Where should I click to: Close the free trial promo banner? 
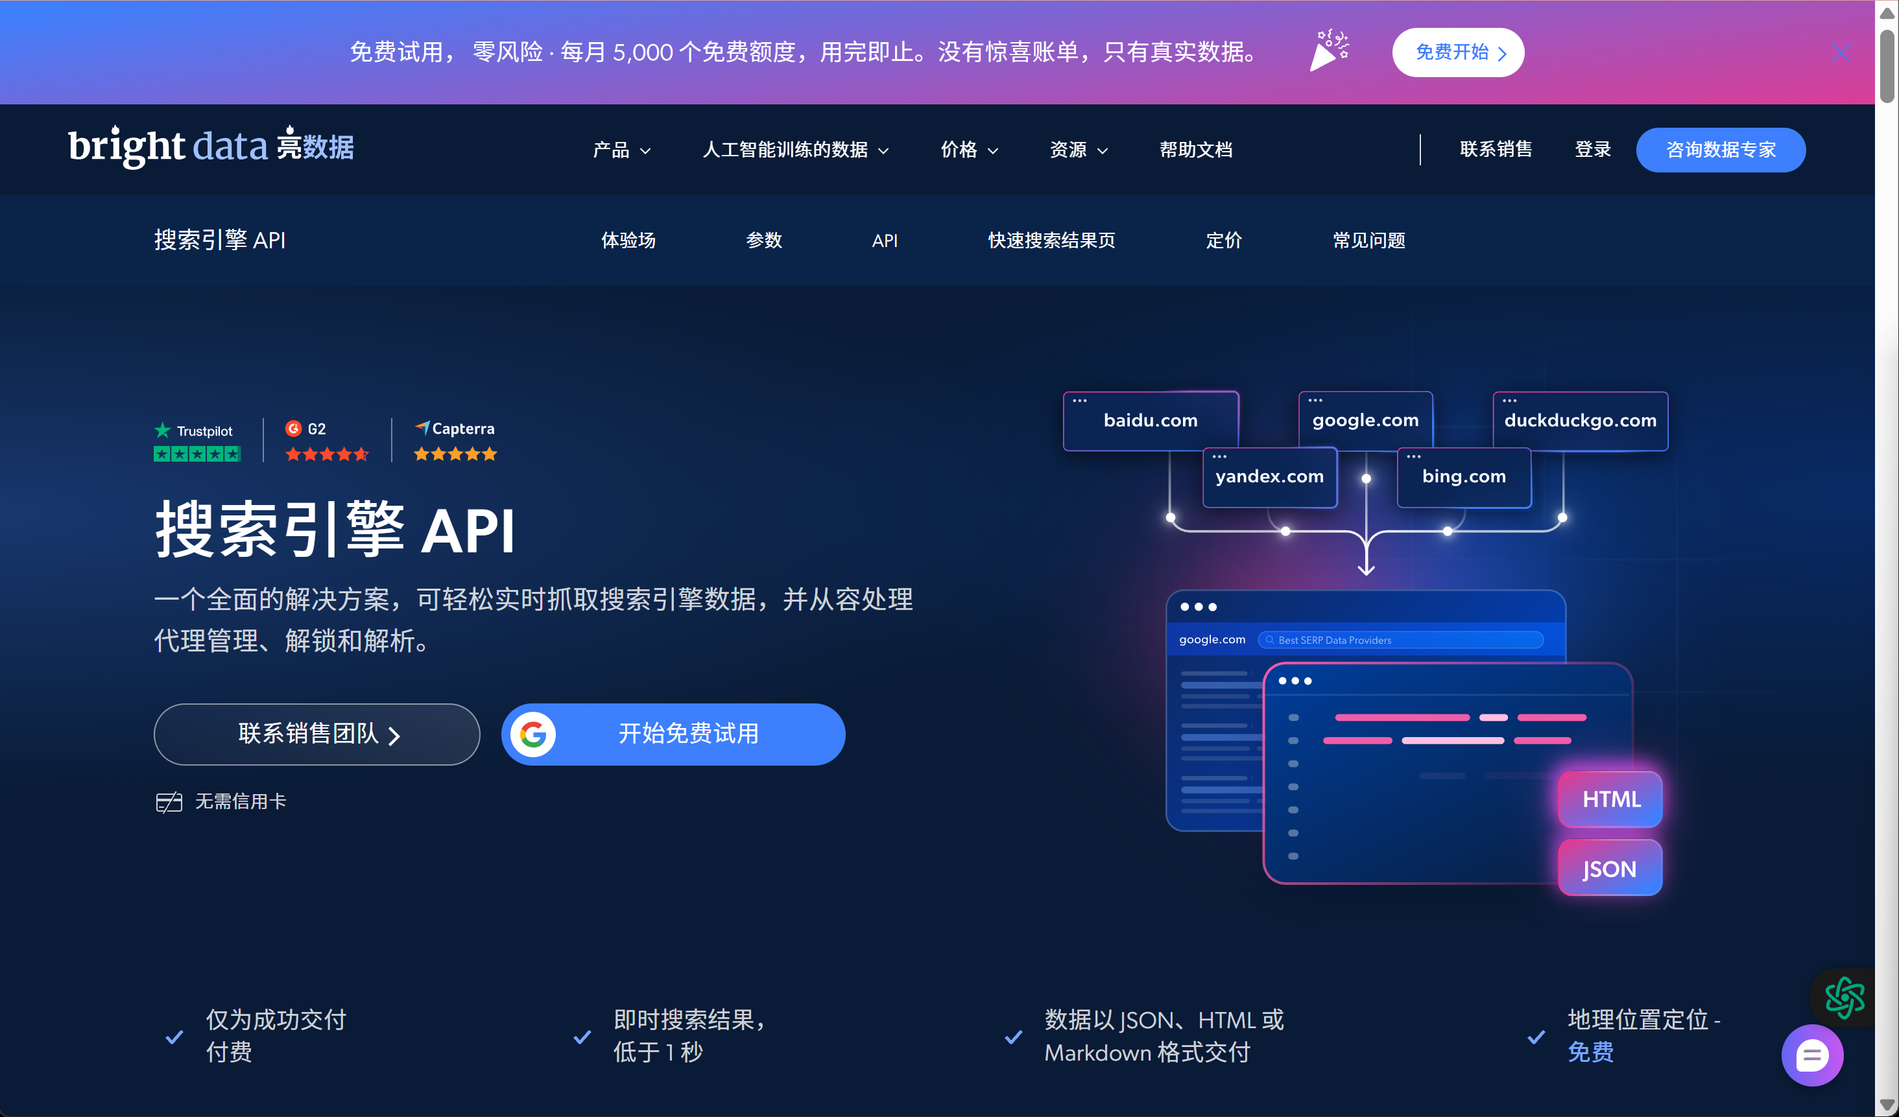coord(1841,53)
